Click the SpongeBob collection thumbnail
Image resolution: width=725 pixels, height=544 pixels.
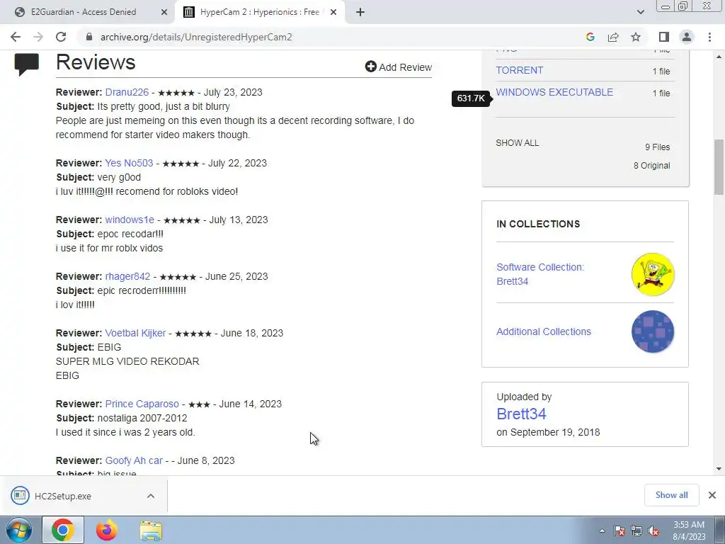[x=653, y=274]
